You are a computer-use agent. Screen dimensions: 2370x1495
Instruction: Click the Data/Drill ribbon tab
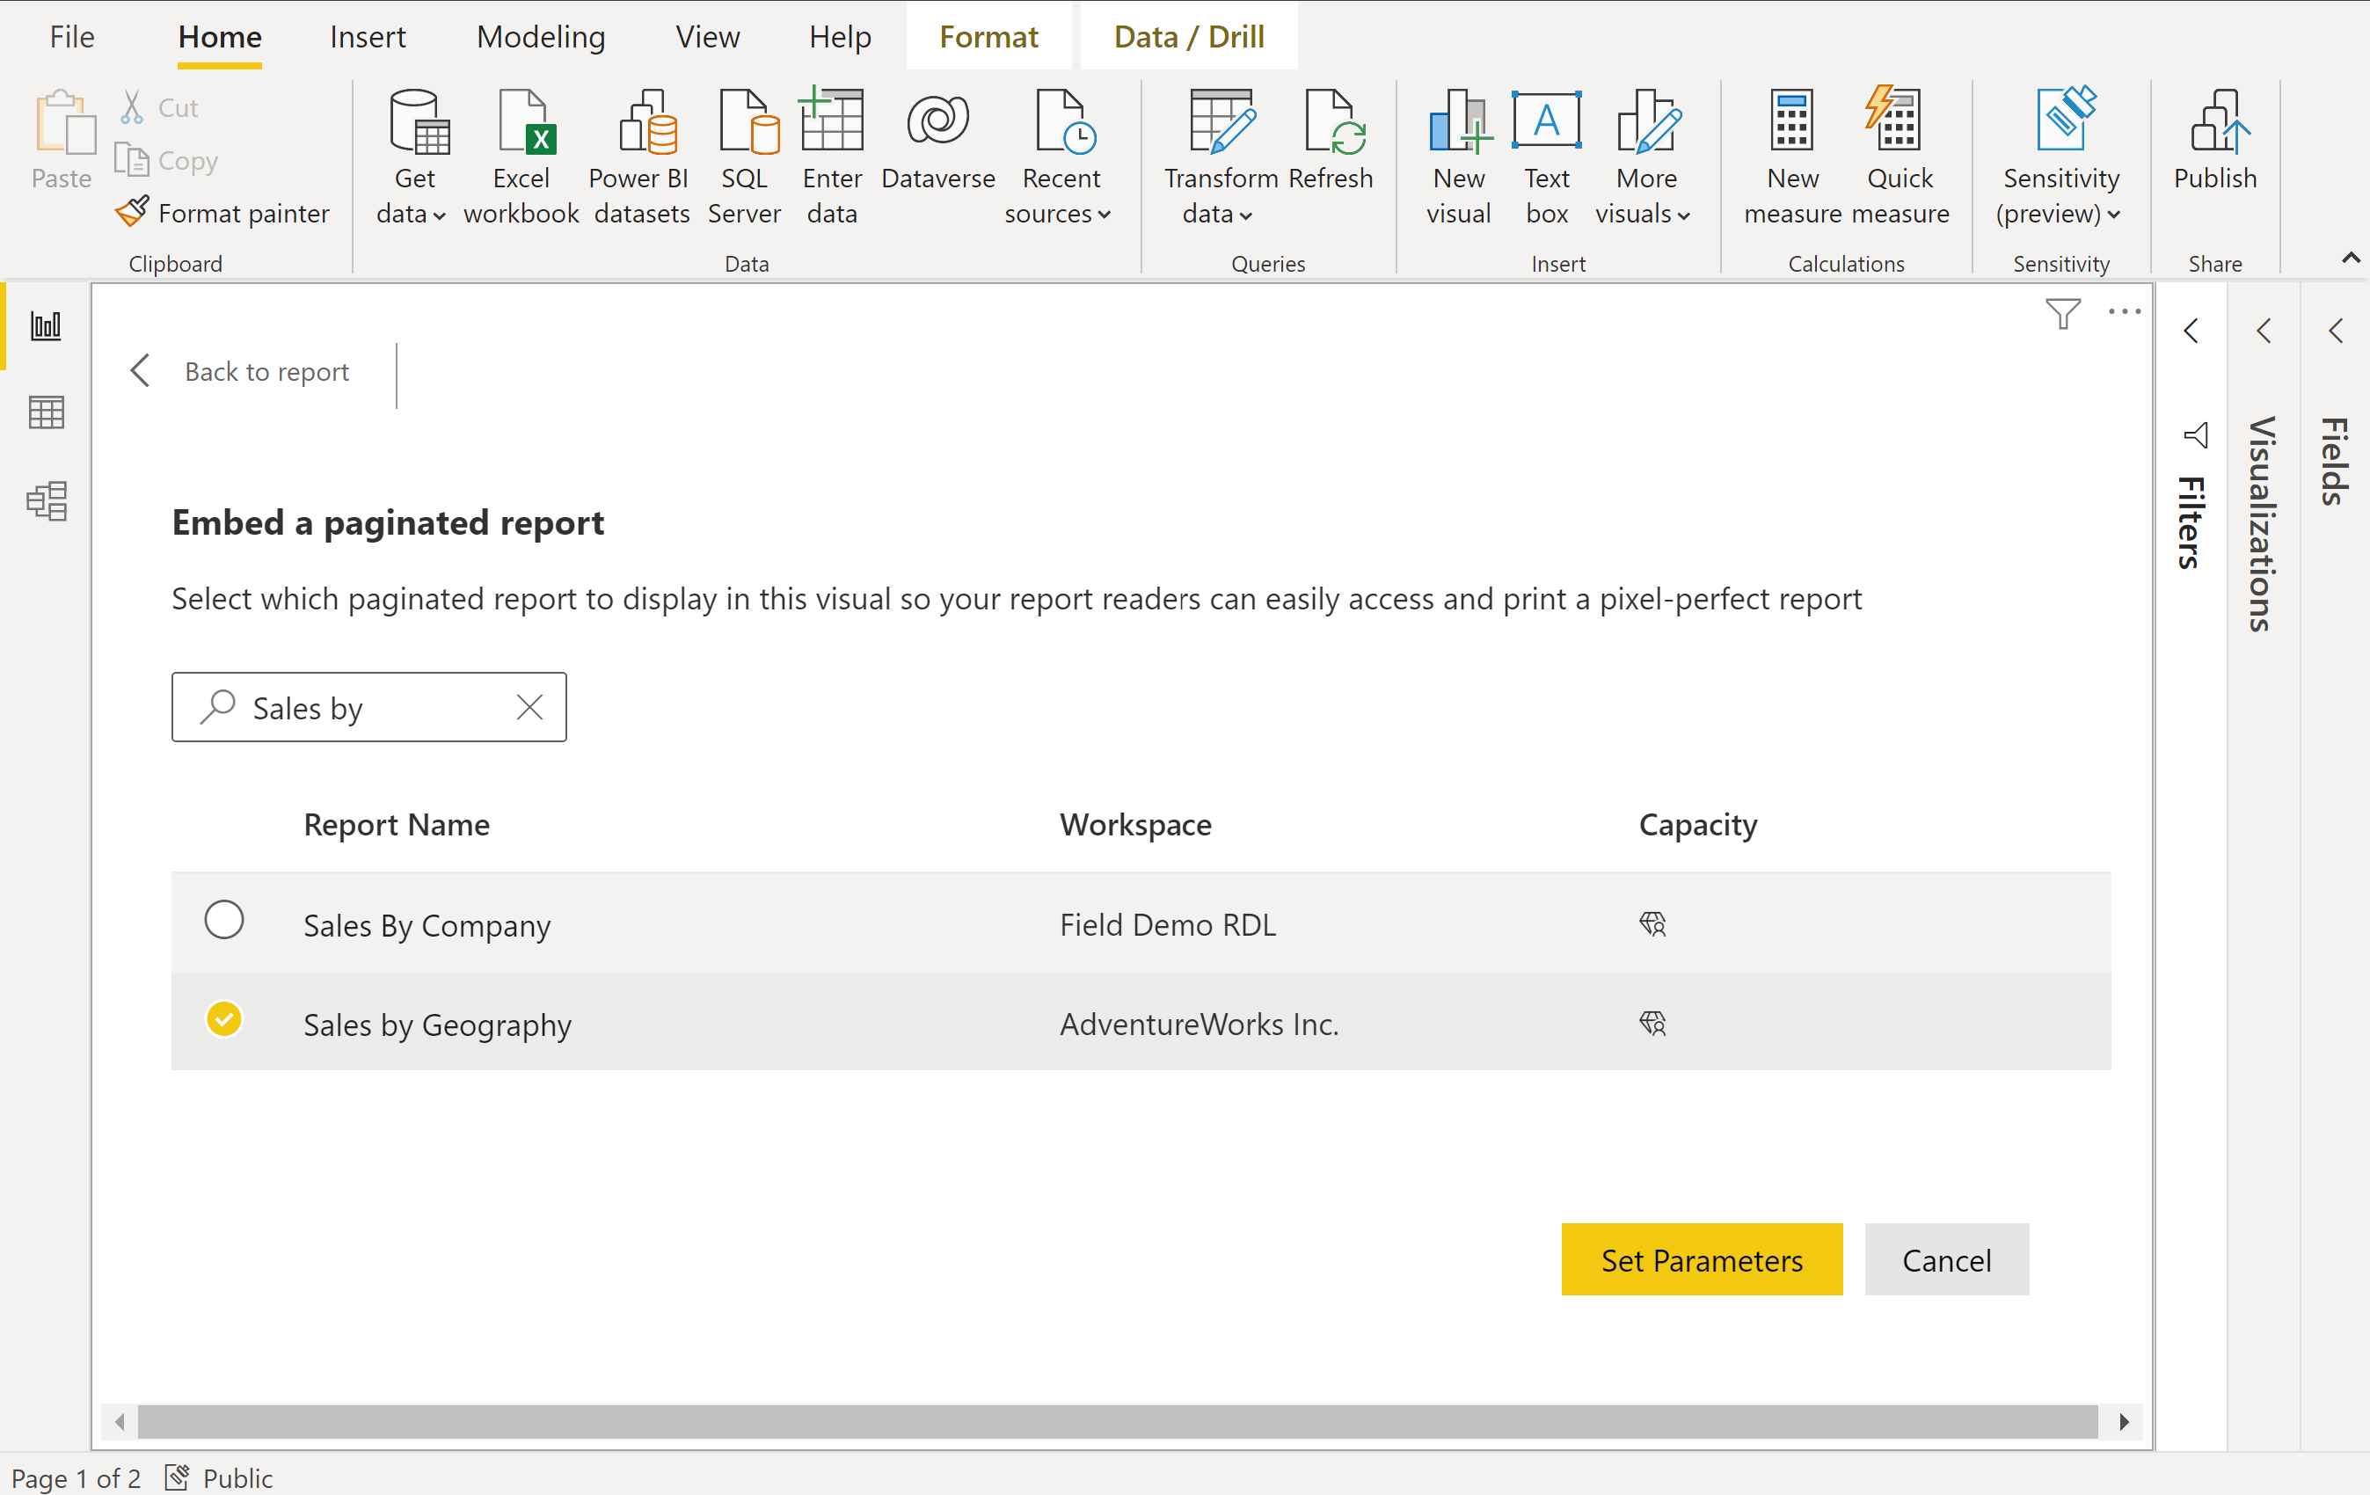tap(1190, 34)
